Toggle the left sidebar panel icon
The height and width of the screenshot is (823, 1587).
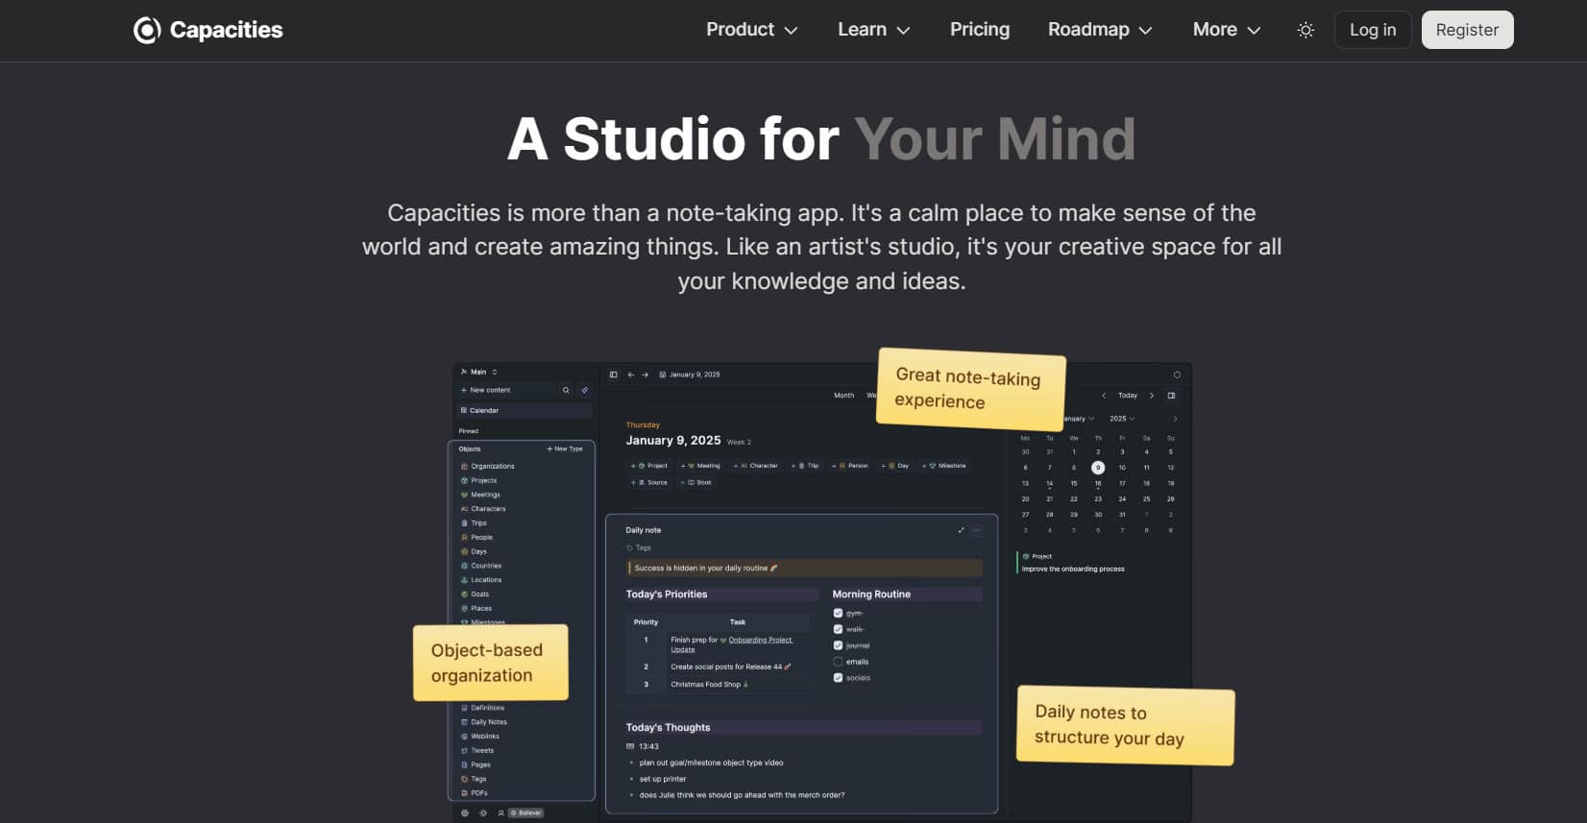click(614, 375)
